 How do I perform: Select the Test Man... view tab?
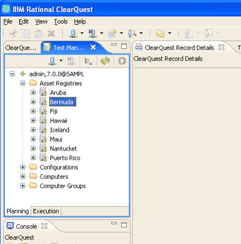point(68,48)
